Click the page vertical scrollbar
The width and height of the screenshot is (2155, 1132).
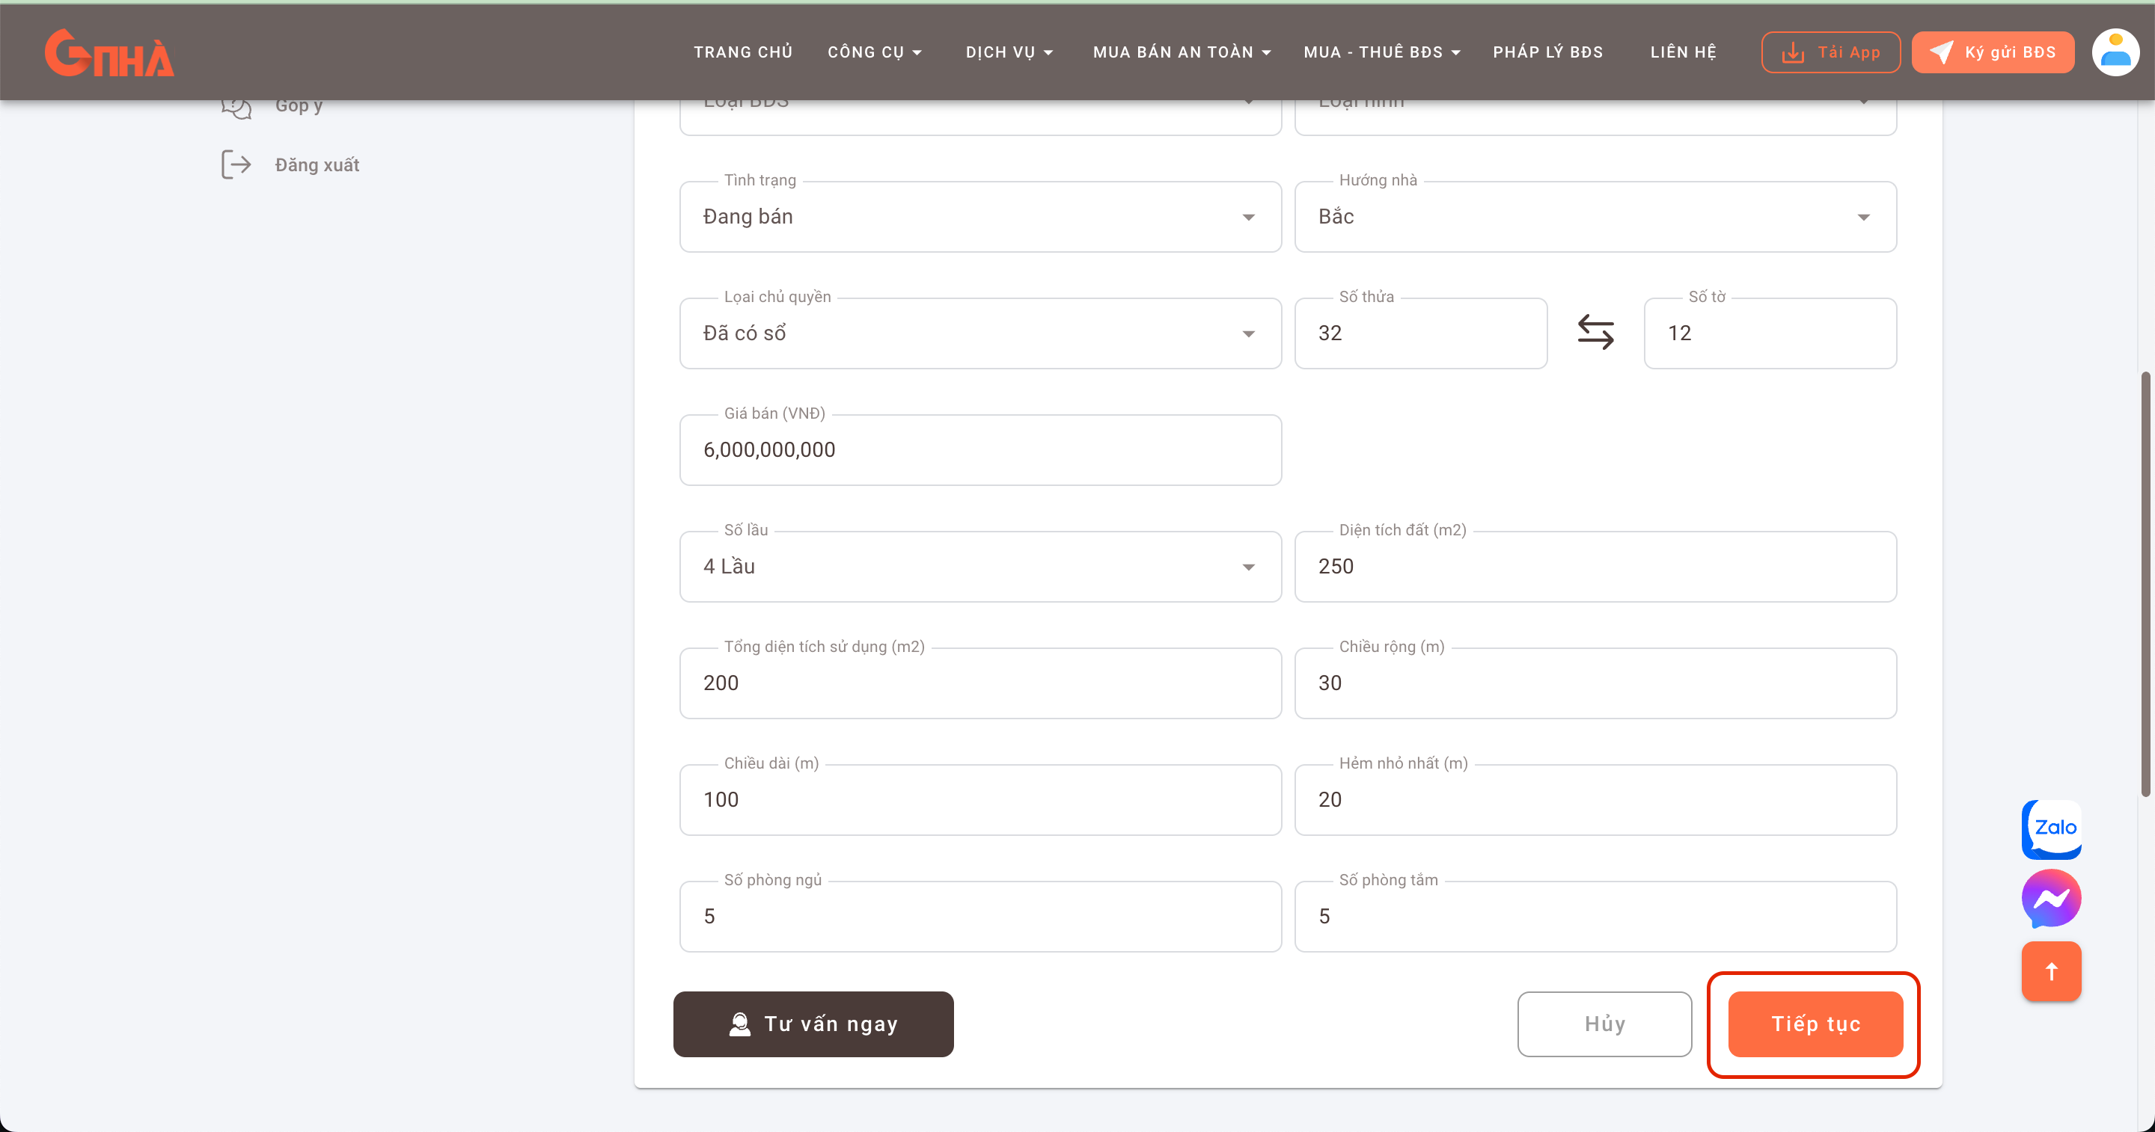pyautogui.click(x=2147, y=583)
